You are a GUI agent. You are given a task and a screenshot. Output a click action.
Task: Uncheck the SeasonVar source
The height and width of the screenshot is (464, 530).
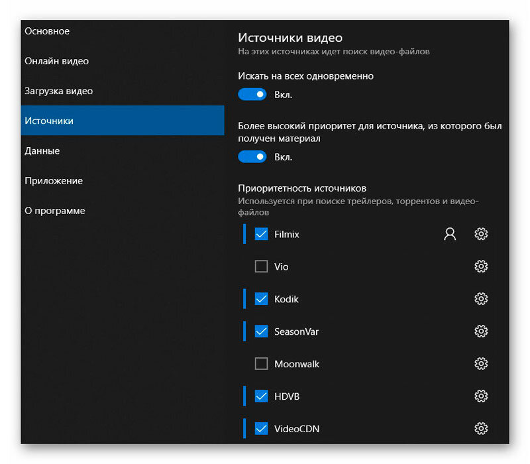(x=261, y=331)
